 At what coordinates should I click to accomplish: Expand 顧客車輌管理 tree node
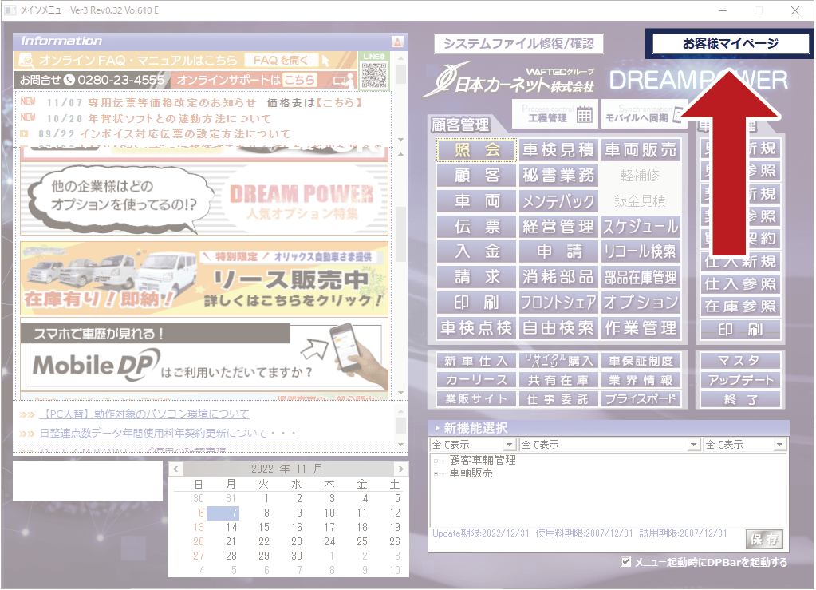click(436, 461)
